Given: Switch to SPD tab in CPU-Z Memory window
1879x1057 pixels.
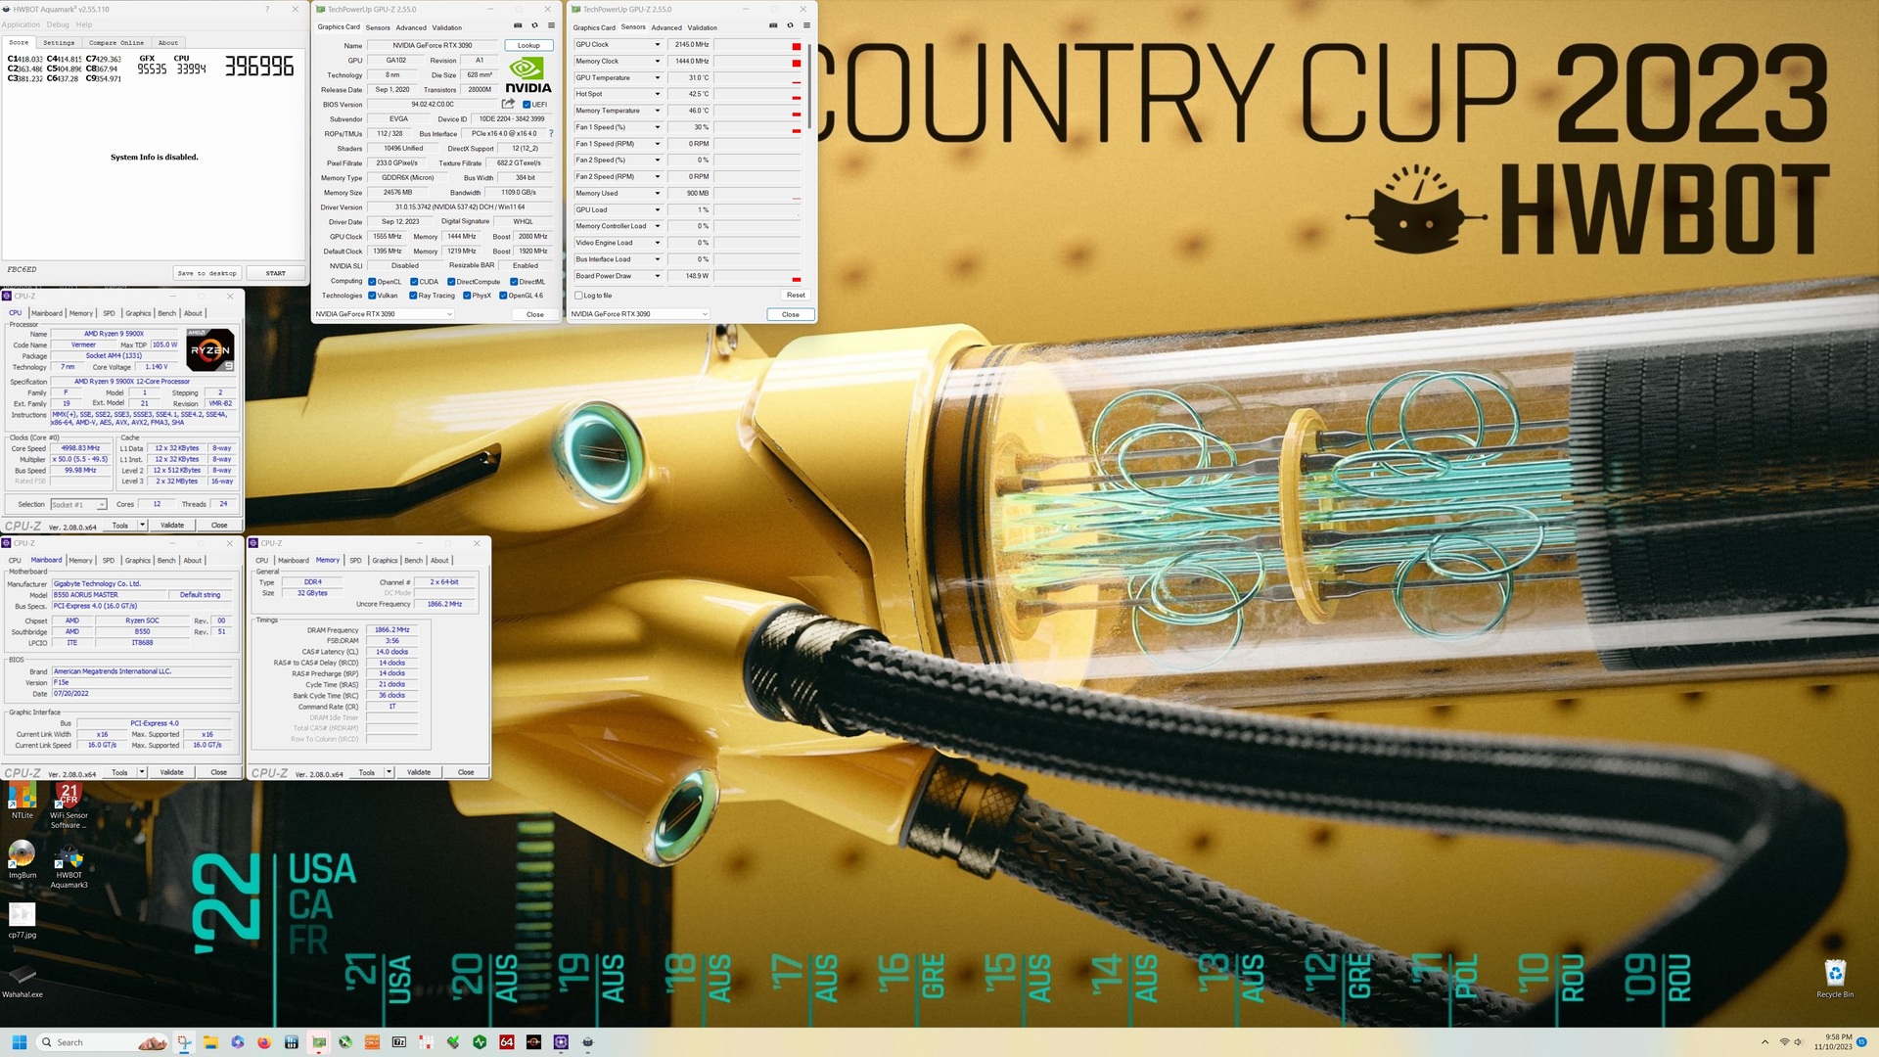Looking at the screenshot, I should [x=355, y=561].
